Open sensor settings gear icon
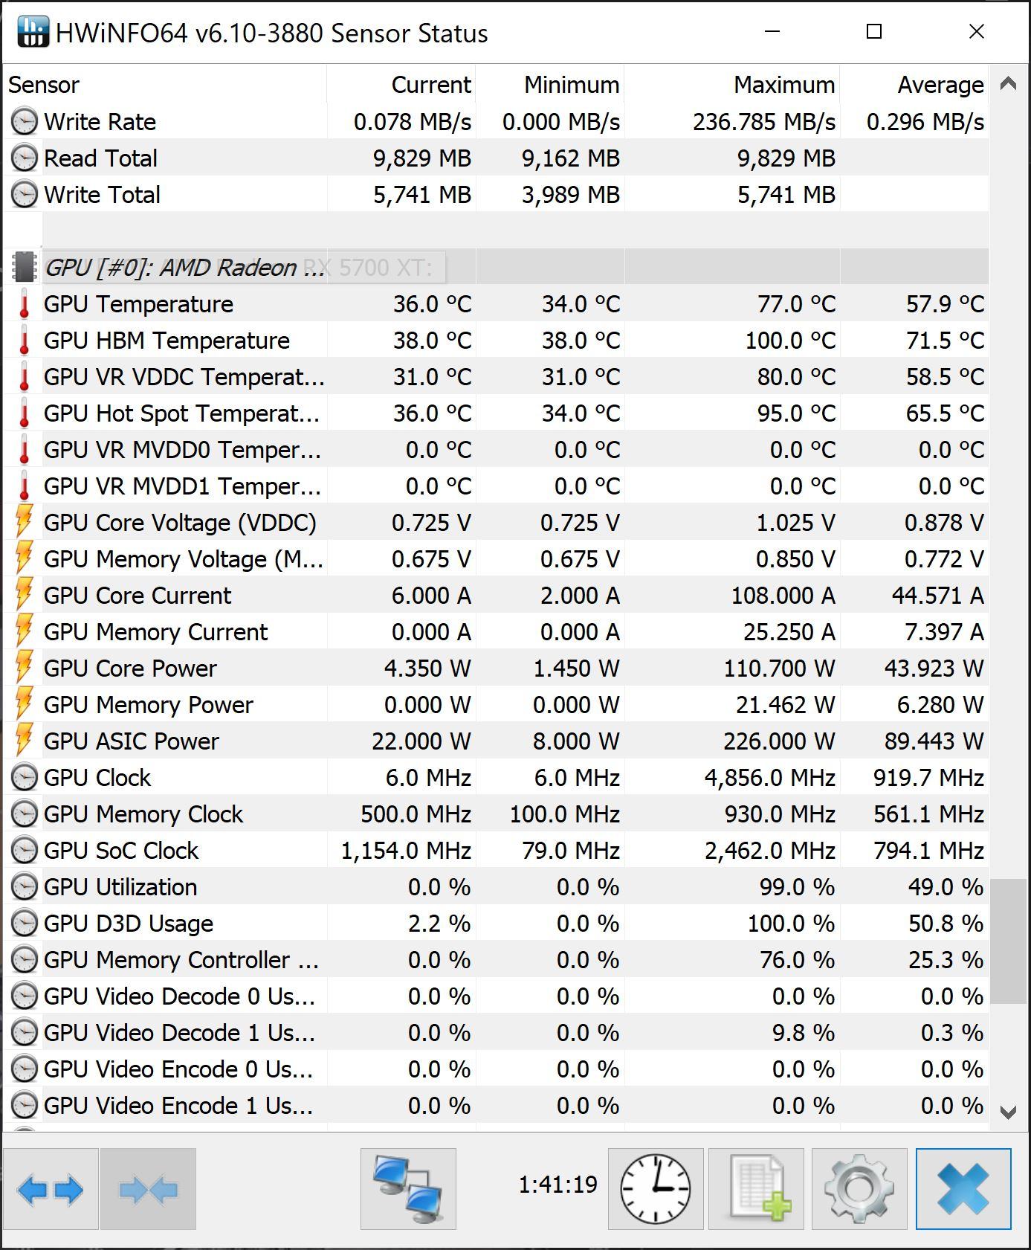Viewport: 1031px width, 1250px height. (x=859, y=1189)
